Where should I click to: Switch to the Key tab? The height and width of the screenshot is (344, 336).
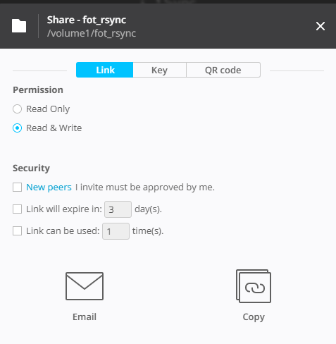(x=160, y=70)
